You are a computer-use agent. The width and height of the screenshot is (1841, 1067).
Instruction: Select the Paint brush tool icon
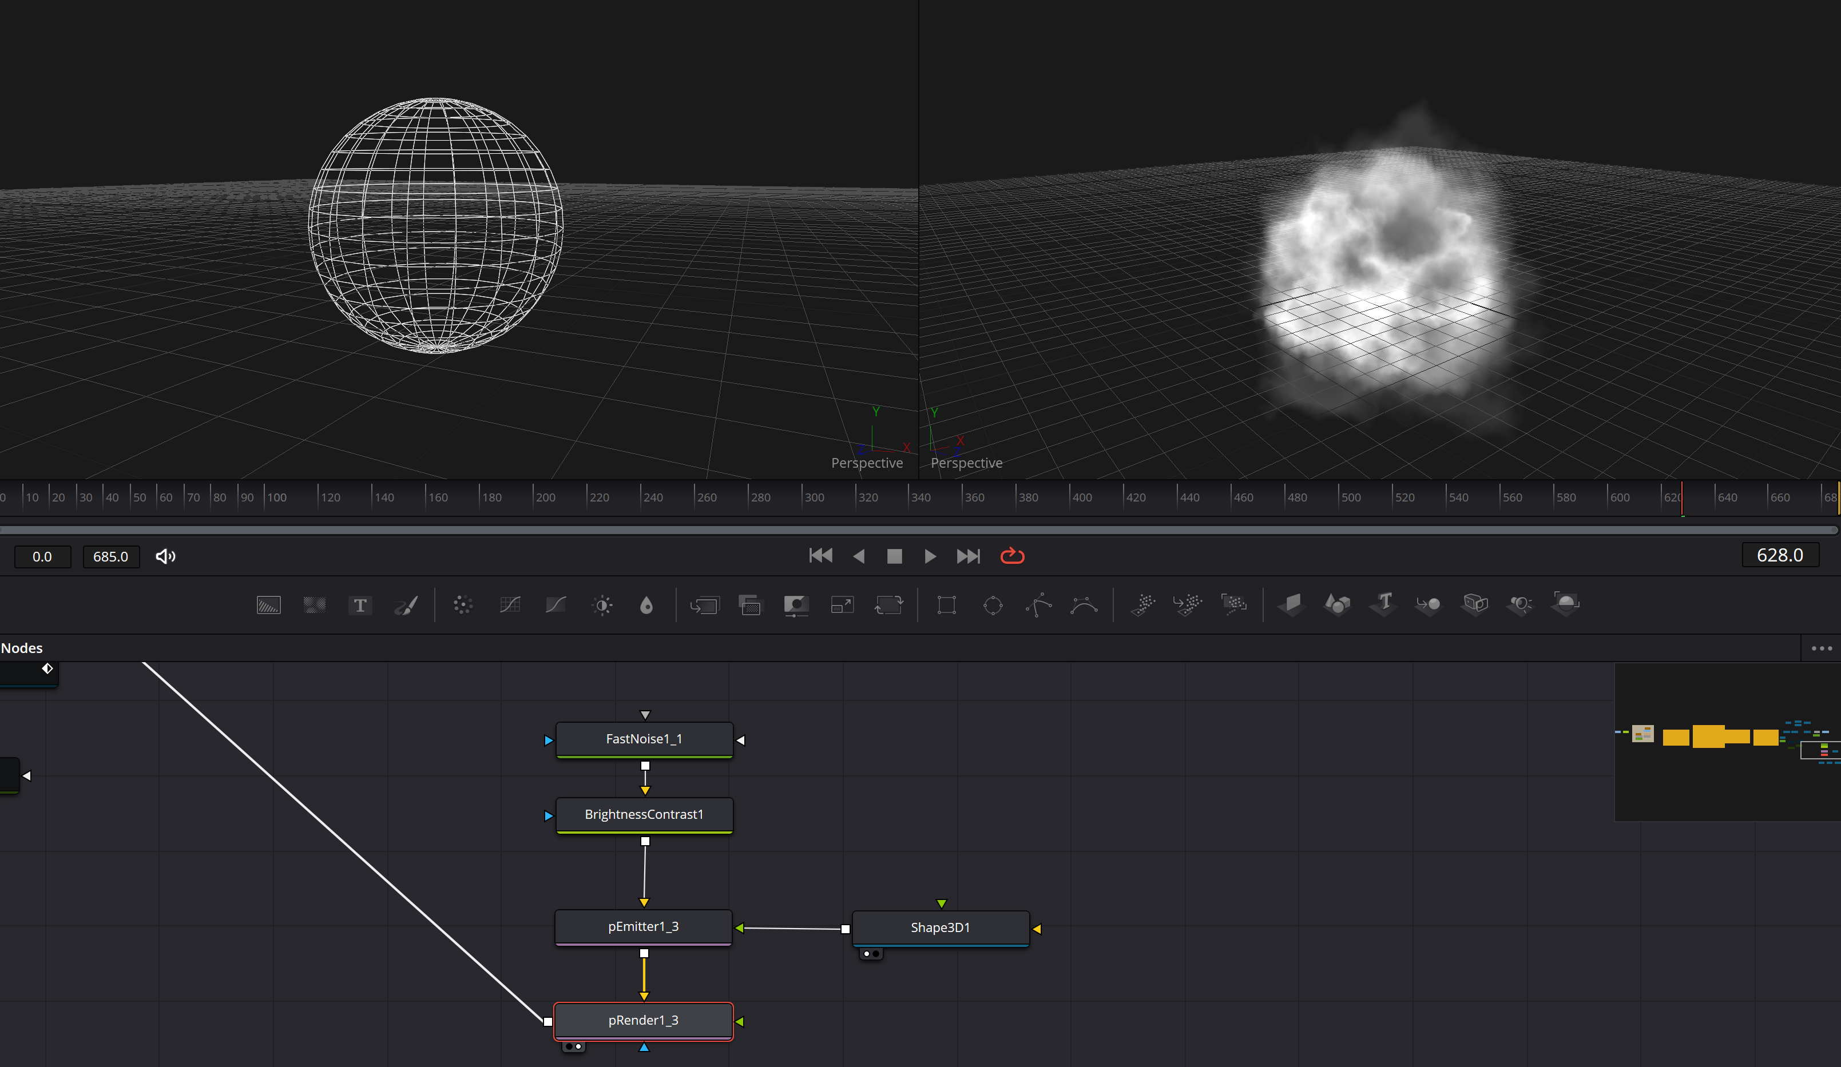406,605
